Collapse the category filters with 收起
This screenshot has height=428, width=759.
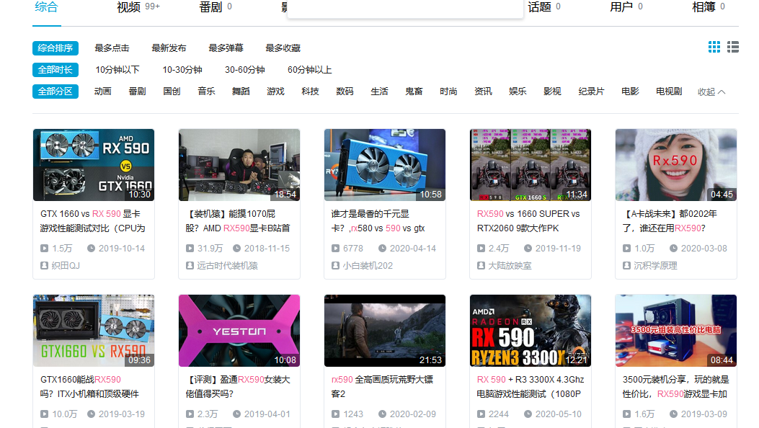click(711, 92)
